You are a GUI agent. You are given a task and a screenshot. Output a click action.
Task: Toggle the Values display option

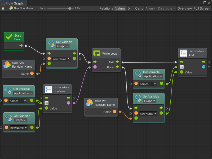120,8
